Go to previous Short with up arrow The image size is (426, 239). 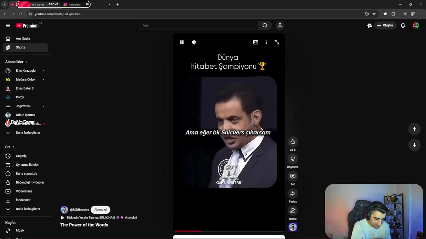(x=414, y=129)
